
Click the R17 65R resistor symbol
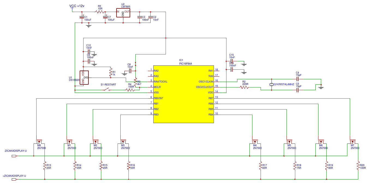(x=261, y=166)
